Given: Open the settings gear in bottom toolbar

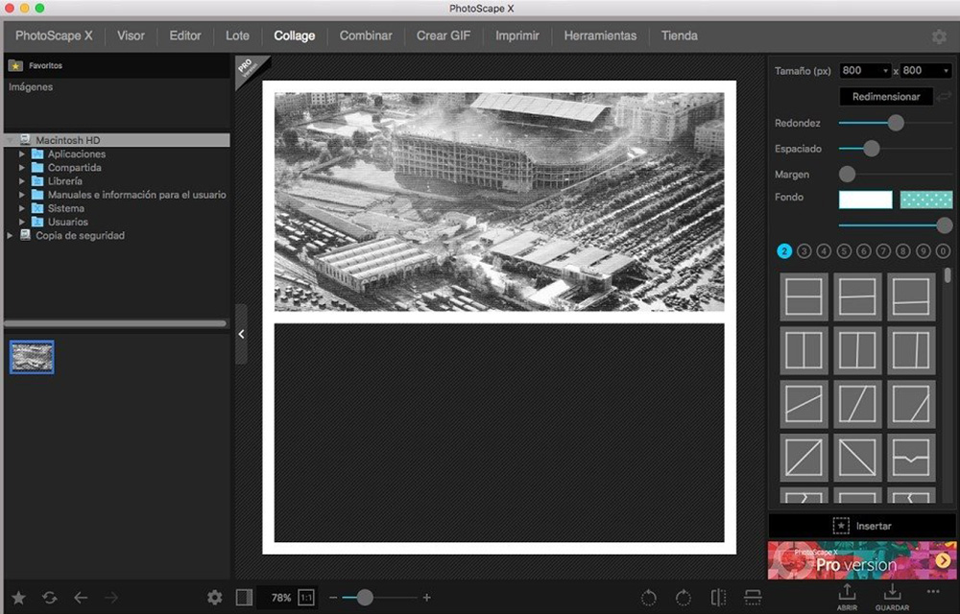Looking at the screenshot, I should point(215,597).
